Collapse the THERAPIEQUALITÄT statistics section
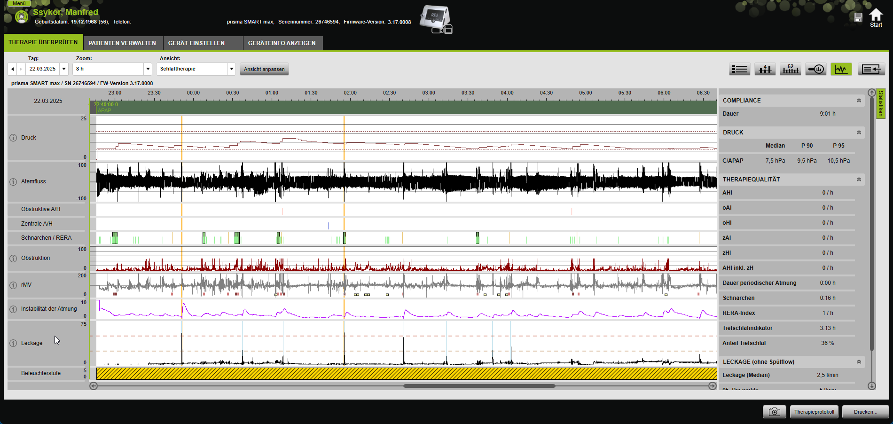The width and height of the screenshot is (893, 424). point(859,180)
